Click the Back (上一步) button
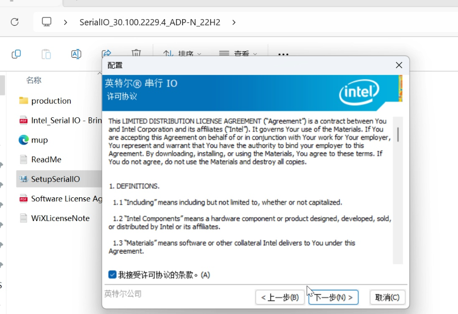This screenshot has height=314, width=458. [x=280, y=297]
